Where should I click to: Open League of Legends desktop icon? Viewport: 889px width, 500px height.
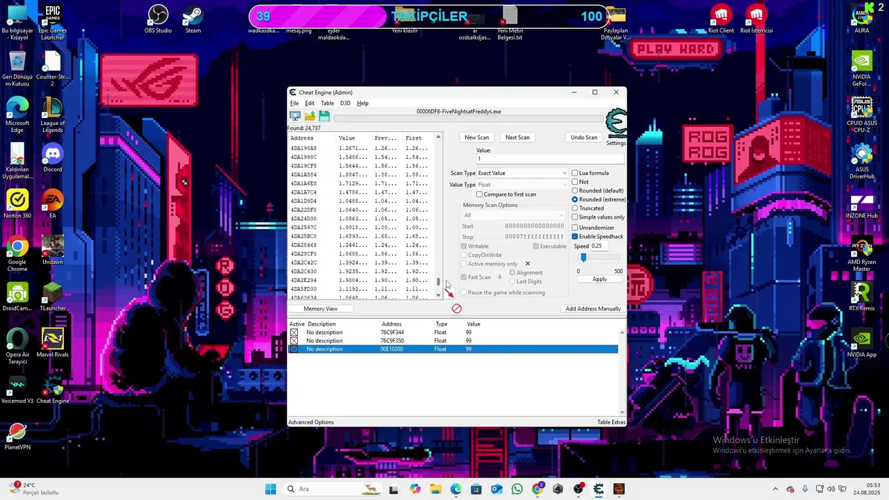click(x=53, y=115)
